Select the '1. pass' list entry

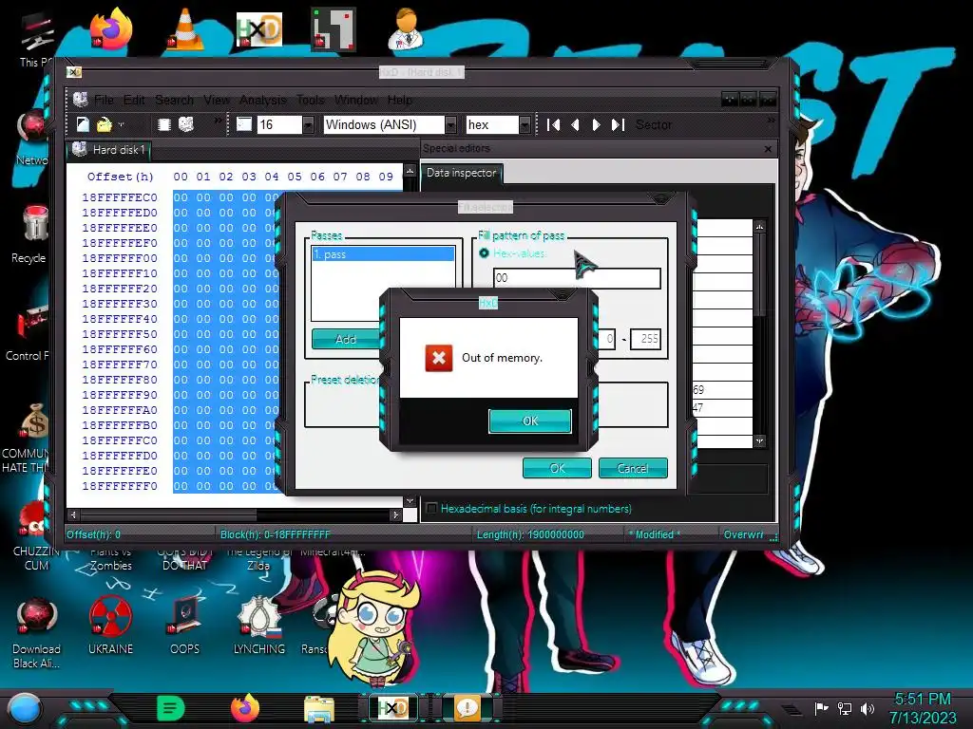[x=384, y=254]
